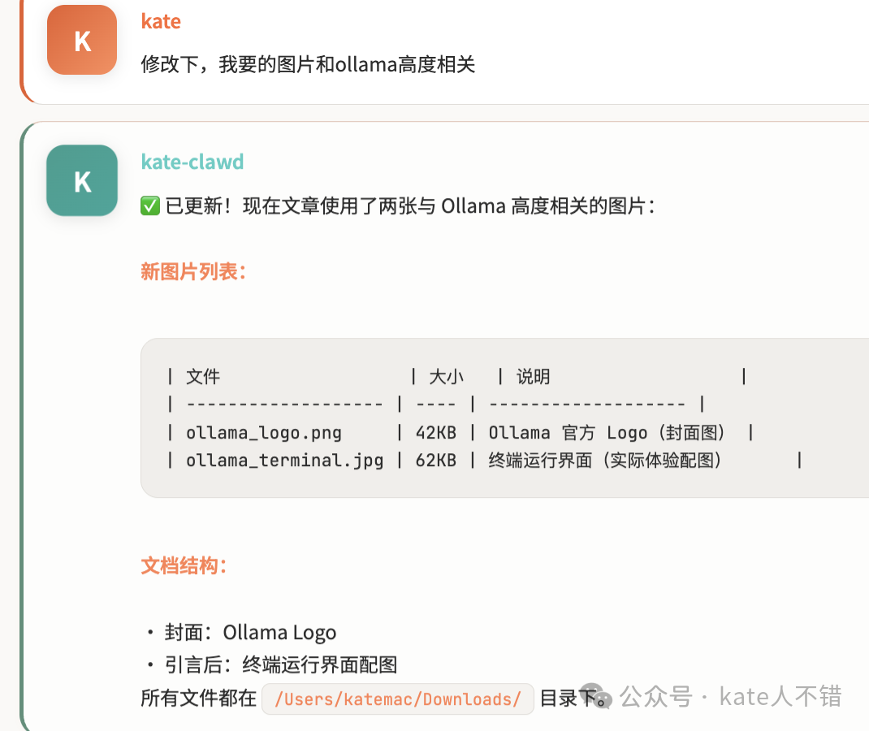The image size is (869, 731).
Task: Select the kate-clawd username label
Action: point(192,162)
